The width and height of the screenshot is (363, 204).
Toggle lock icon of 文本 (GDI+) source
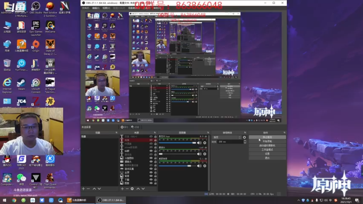[155, 136]
